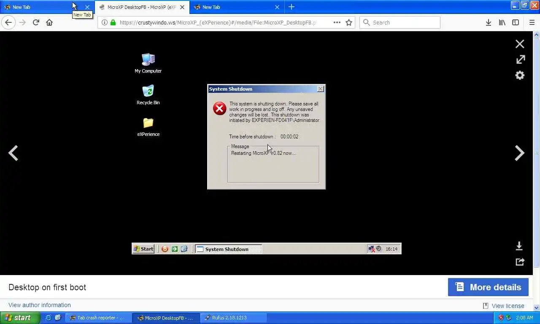
Task: Open View author information link
Action: (x=40, y=305)
